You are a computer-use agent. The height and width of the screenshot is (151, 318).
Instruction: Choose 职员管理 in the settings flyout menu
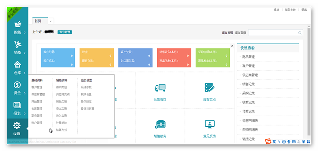click(37, 116)
